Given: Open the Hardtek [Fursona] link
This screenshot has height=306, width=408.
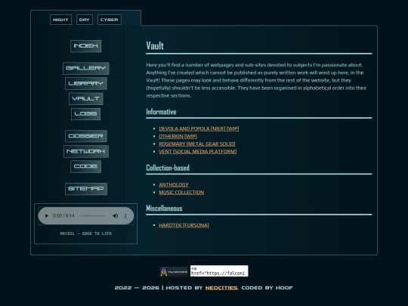Looking at the screenshot, I should coord(184,225).
